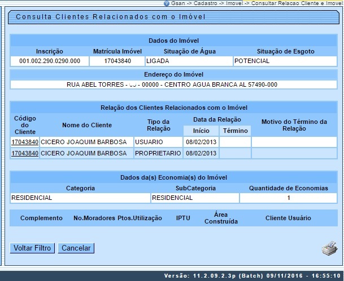Image resolution: width=344 pixels, height=281 pixels.
Task: Click the Consulta Clientes Relacionados page title
Action: click(111, 17)
